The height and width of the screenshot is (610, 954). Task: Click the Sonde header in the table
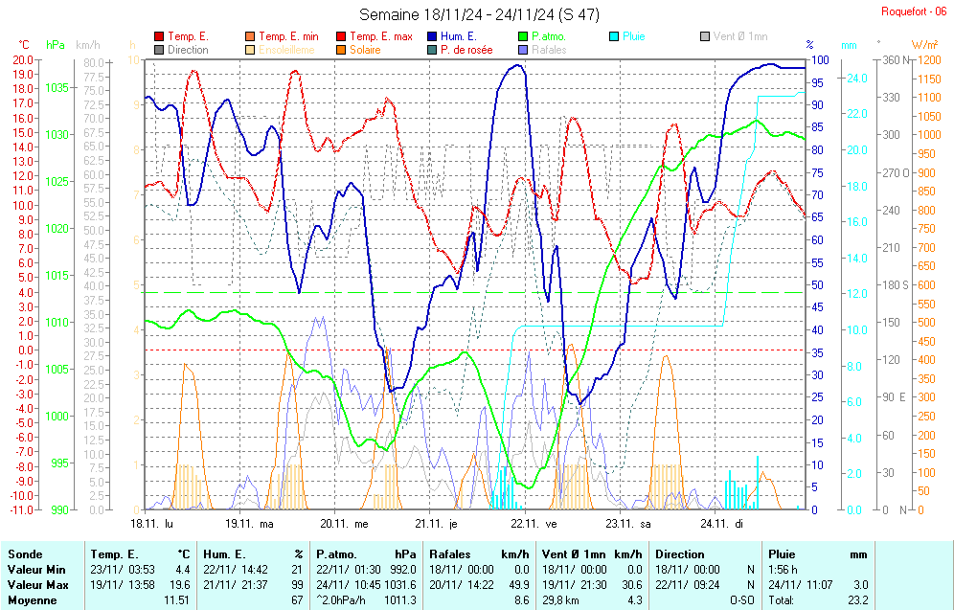(25, 554)
